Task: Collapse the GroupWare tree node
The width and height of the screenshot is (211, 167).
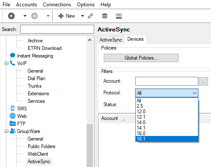Action: 6,131
